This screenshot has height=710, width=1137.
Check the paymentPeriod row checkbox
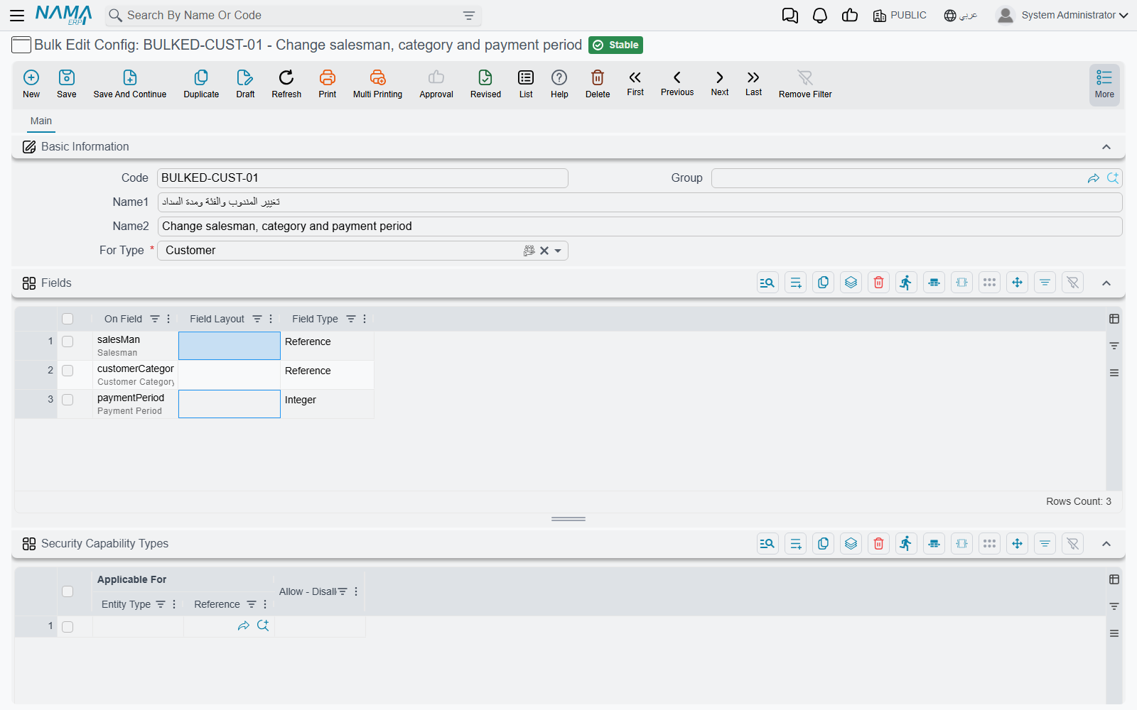pos(68,400)
